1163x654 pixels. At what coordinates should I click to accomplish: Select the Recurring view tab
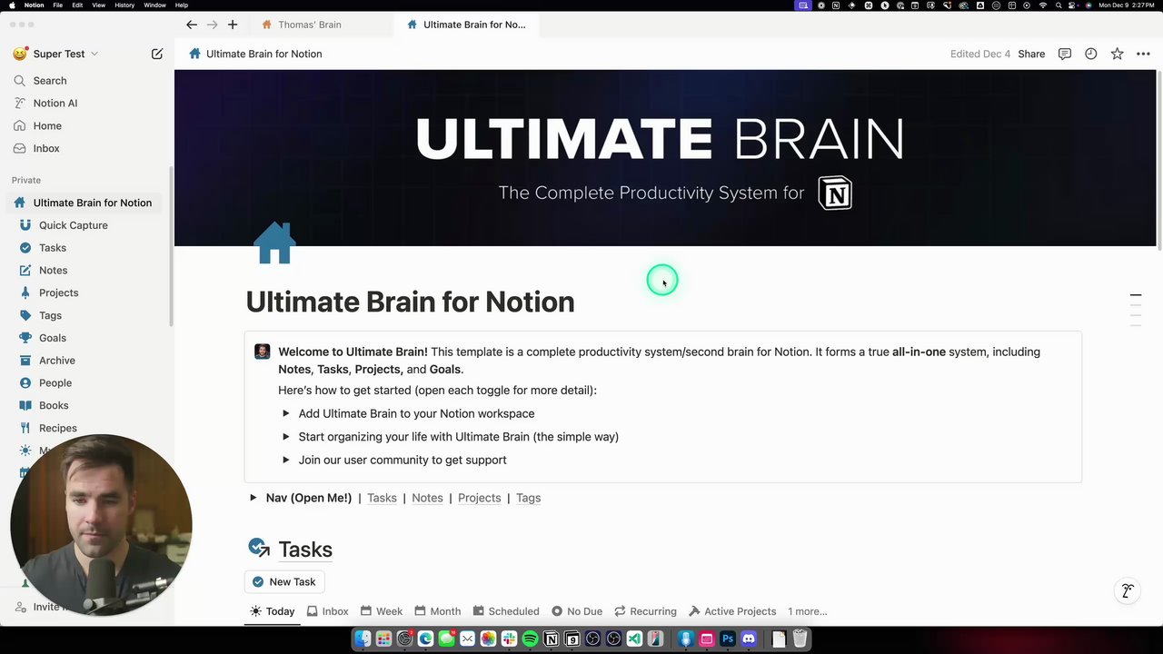point(645,611)
